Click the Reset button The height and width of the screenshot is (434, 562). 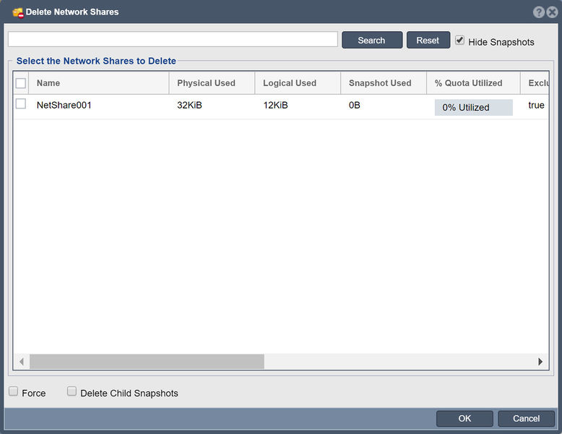click(x=428, y=40)
